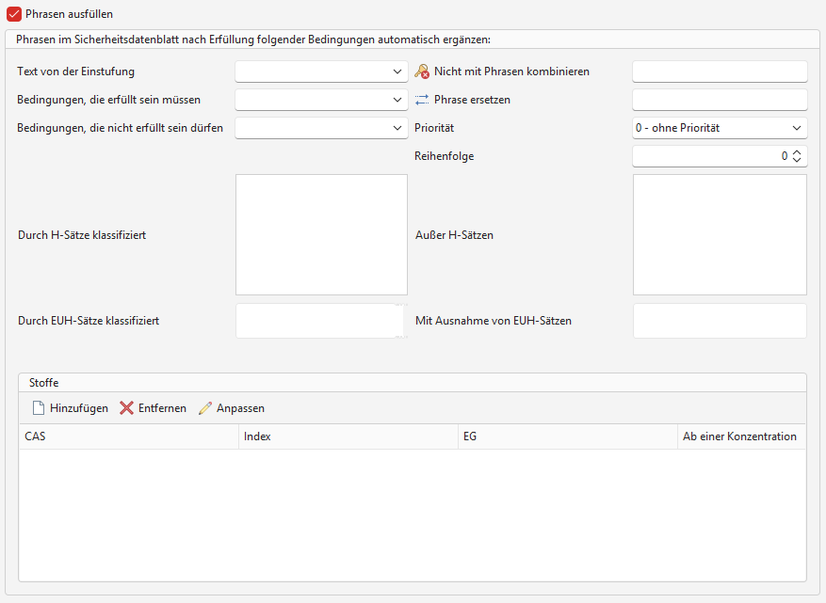
Task: Click the Phrase ersetzen swap arrows icon
Action: point(422,100)
